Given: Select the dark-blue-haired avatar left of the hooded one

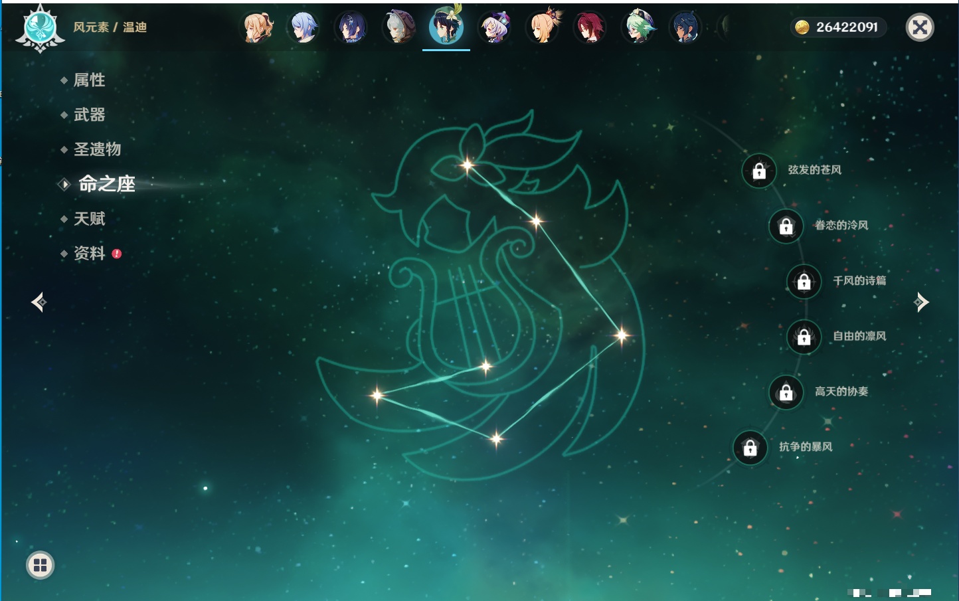Looking at the screenshot, I should (x=351, y=27).
